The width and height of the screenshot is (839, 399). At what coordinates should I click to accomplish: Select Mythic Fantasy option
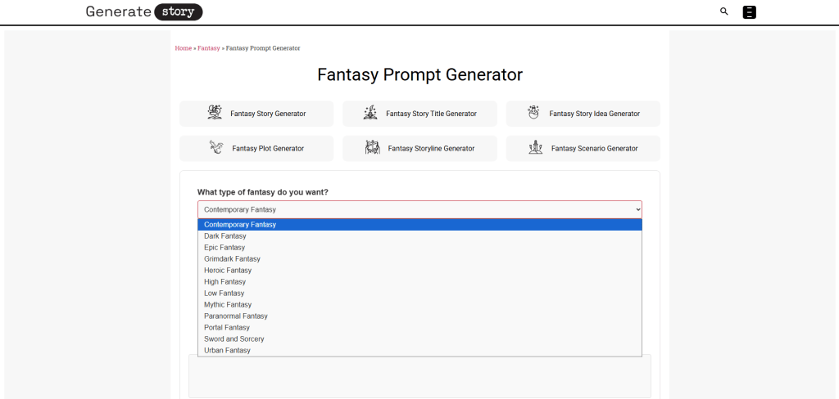pos(420,304)
